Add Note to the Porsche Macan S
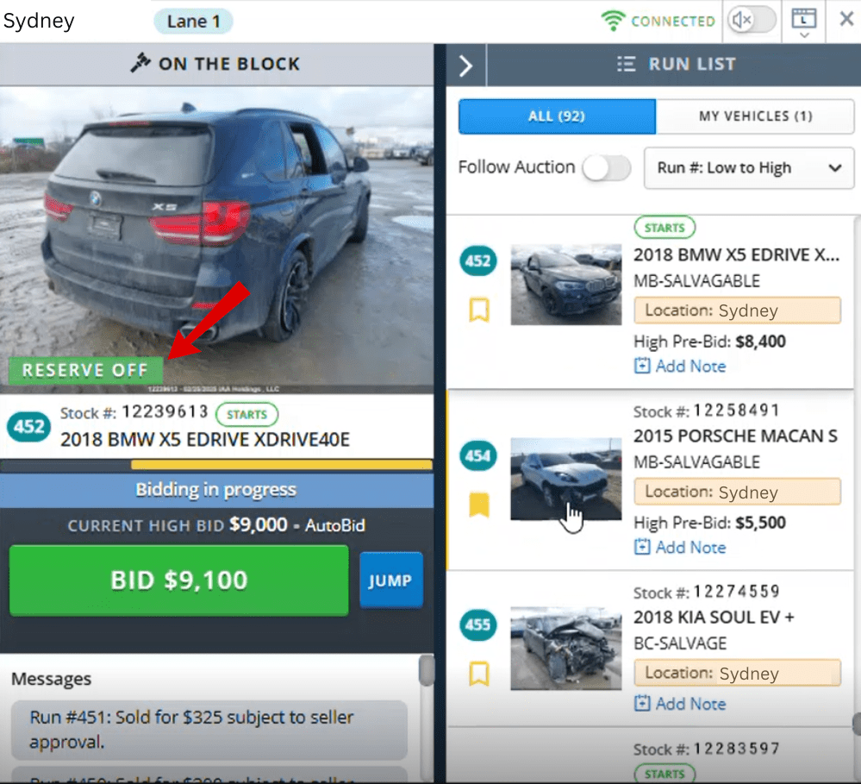Image resolution: width=861 pixels, height=784 pixels. click(681, 547)
